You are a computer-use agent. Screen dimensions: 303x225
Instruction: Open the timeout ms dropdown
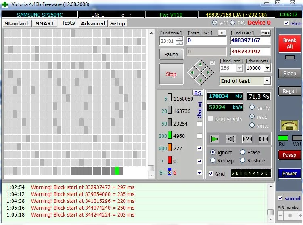coord(267,68)
